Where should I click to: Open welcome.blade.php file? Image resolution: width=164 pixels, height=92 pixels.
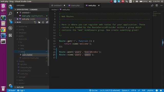(30, 58)
